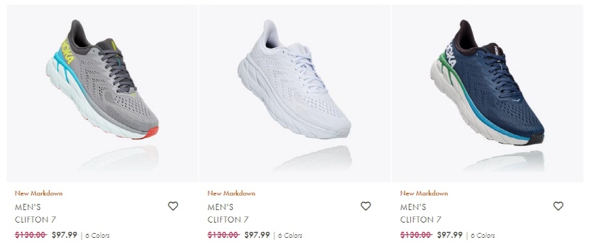Click $97.99 sale price of gray shoe

tap(64, 235)
